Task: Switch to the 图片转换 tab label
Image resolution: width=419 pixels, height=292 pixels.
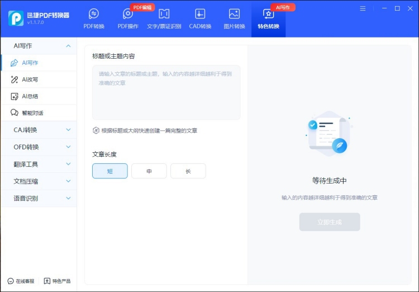Action: pos(234,26)
